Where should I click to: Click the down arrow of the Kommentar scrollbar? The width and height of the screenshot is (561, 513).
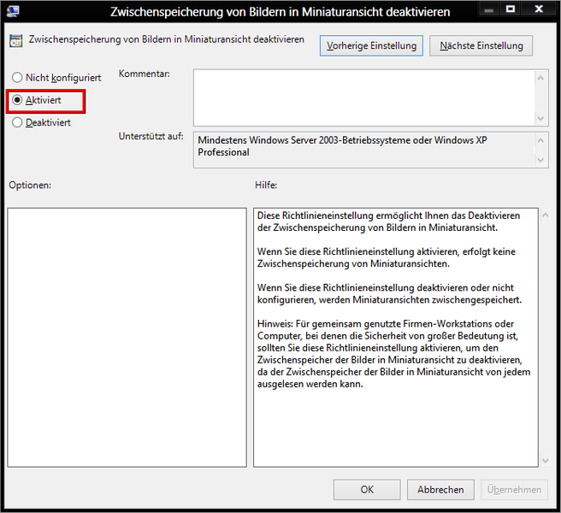pos(542,118)
